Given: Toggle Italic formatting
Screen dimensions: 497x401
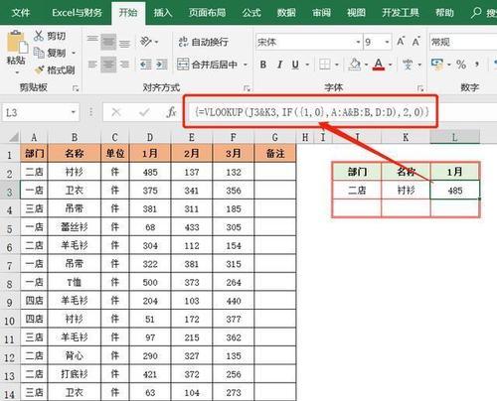Looking at the screenshot, I should point(279,65).
